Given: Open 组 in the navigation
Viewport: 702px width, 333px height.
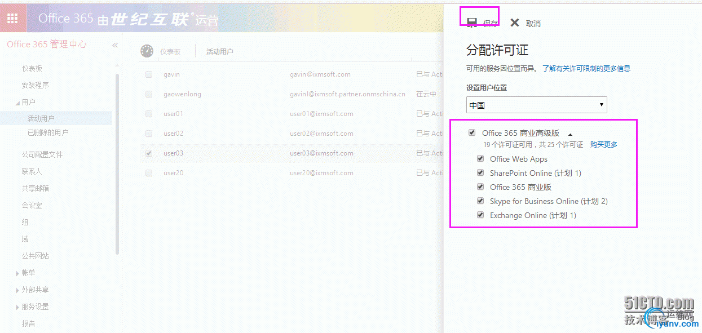Looking at the screenshot, I should point(25,222).
